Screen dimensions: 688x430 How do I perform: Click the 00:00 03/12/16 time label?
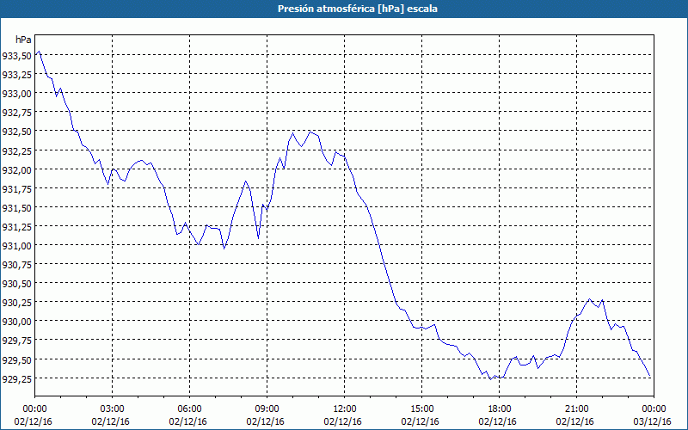(654, 415)
